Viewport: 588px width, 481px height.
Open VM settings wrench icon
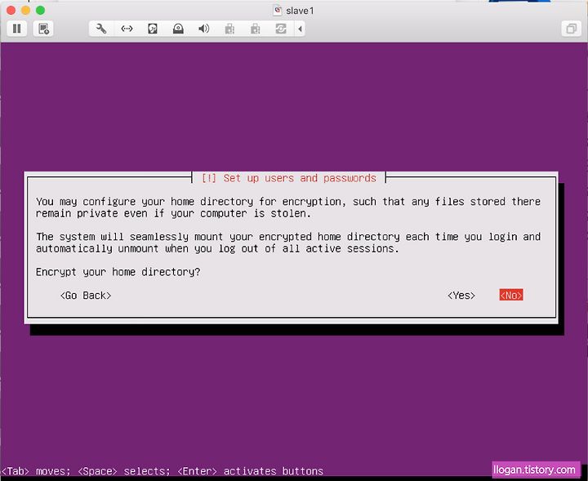pyautogui.click(x=101, y=29)
